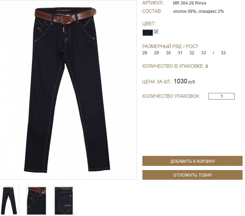Focus the Количество упаковок quantity field

(x=222, y=96)
